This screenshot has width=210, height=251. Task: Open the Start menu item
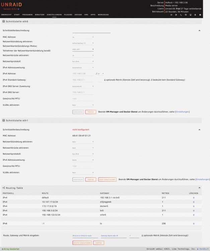coord(17,15)
